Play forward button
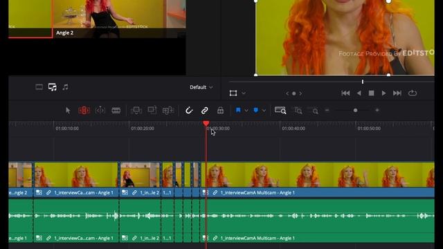Image resolution: width=443 pixels, height=249 pixels. [x=383, y=93]
